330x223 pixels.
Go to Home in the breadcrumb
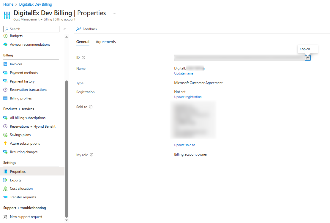8,4
